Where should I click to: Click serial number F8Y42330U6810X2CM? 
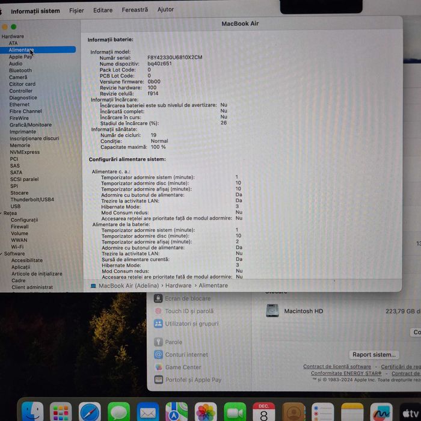click(175, 57)
